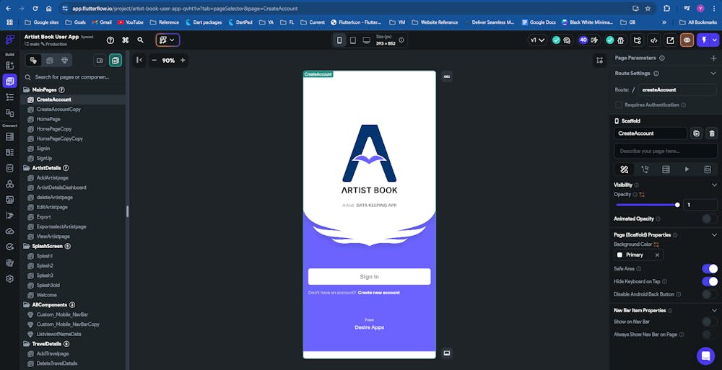Select the HomePage page in tree
The height and width of the screenshot is (370, 722).
pos(48,119)
